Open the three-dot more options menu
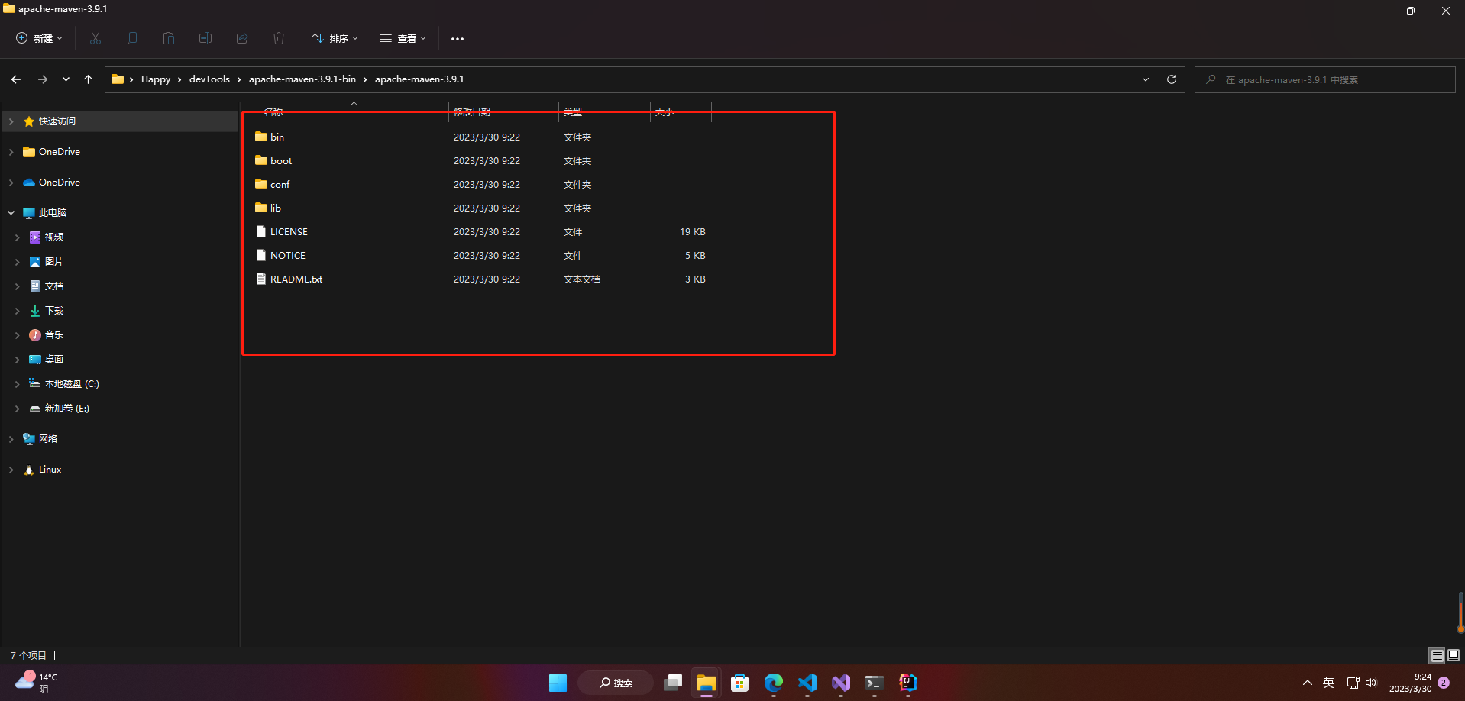The width and height of the screenshot is (1465, 701). 458,38
